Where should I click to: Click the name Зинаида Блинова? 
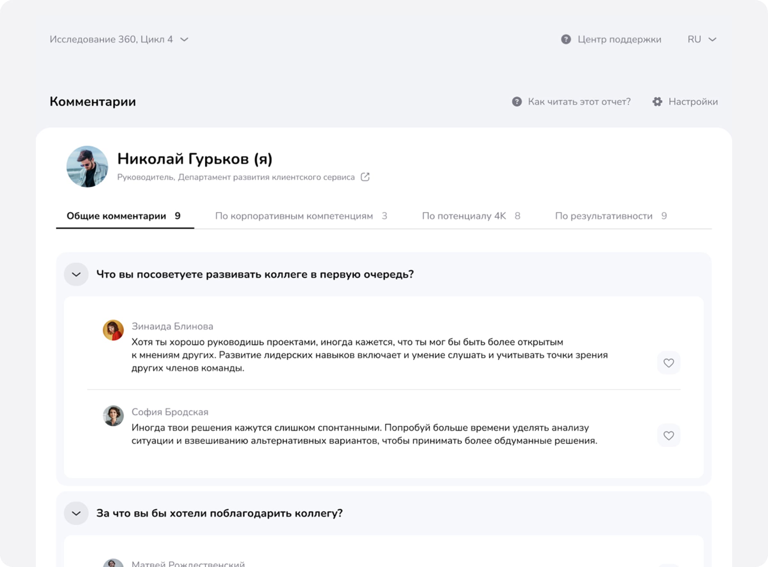click(172, 326)
